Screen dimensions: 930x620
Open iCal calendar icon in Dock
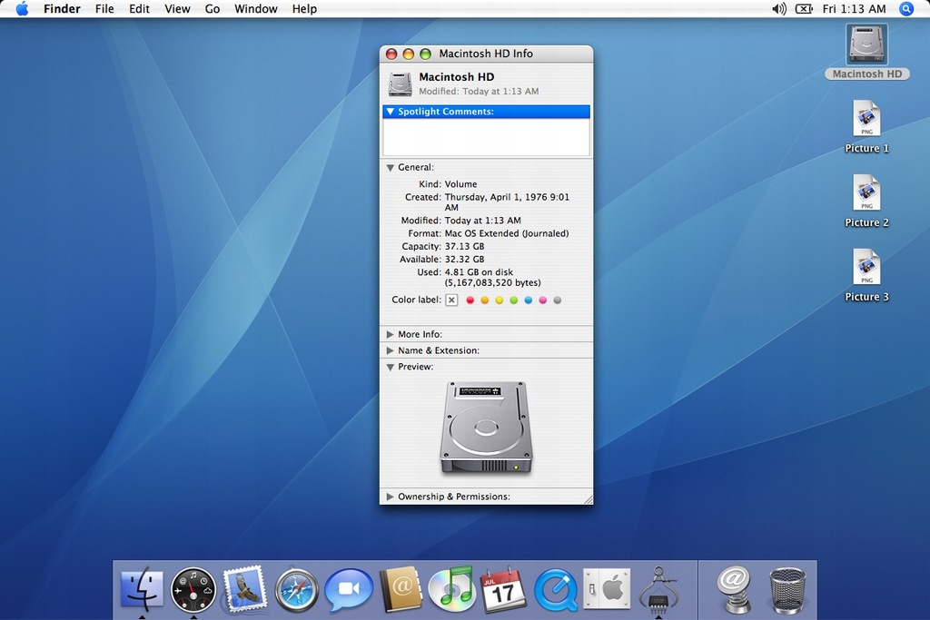(503, 589)
